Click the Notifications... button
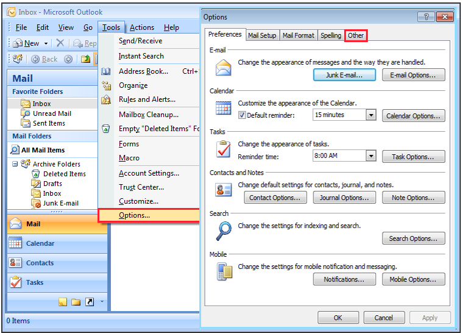The image size is (462, 333). pyautogui.click(x=344, y=279)
